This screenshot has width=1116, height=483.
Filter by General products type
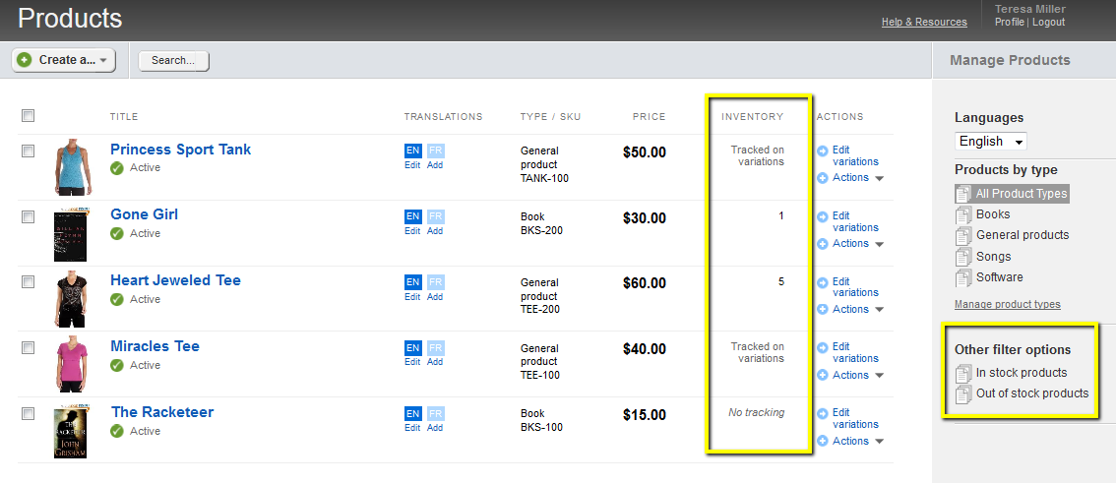pos(1022,235)
